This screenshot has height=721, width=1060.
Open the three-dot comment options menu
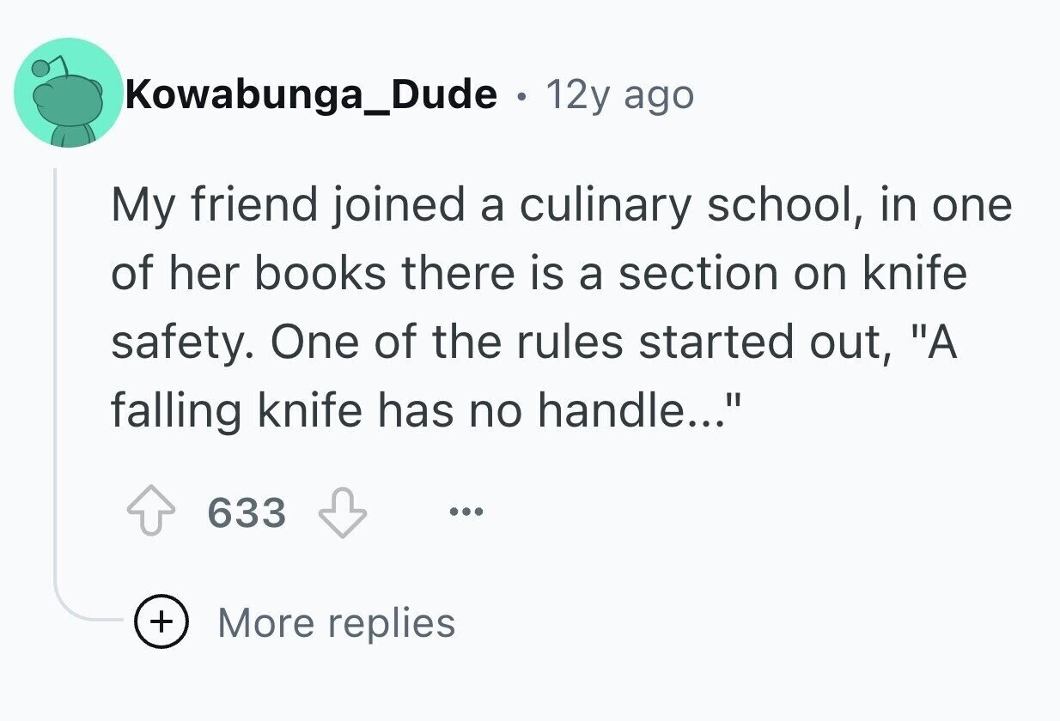(x=466, y=513)
